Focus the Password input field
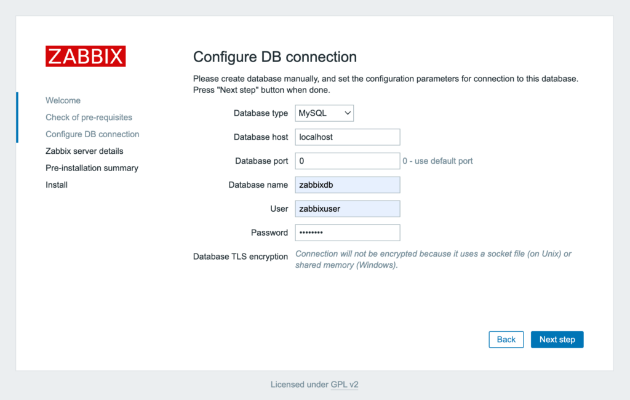Image resolution: width=630 pixels, height=400 pixels. (x=347, y=233)
